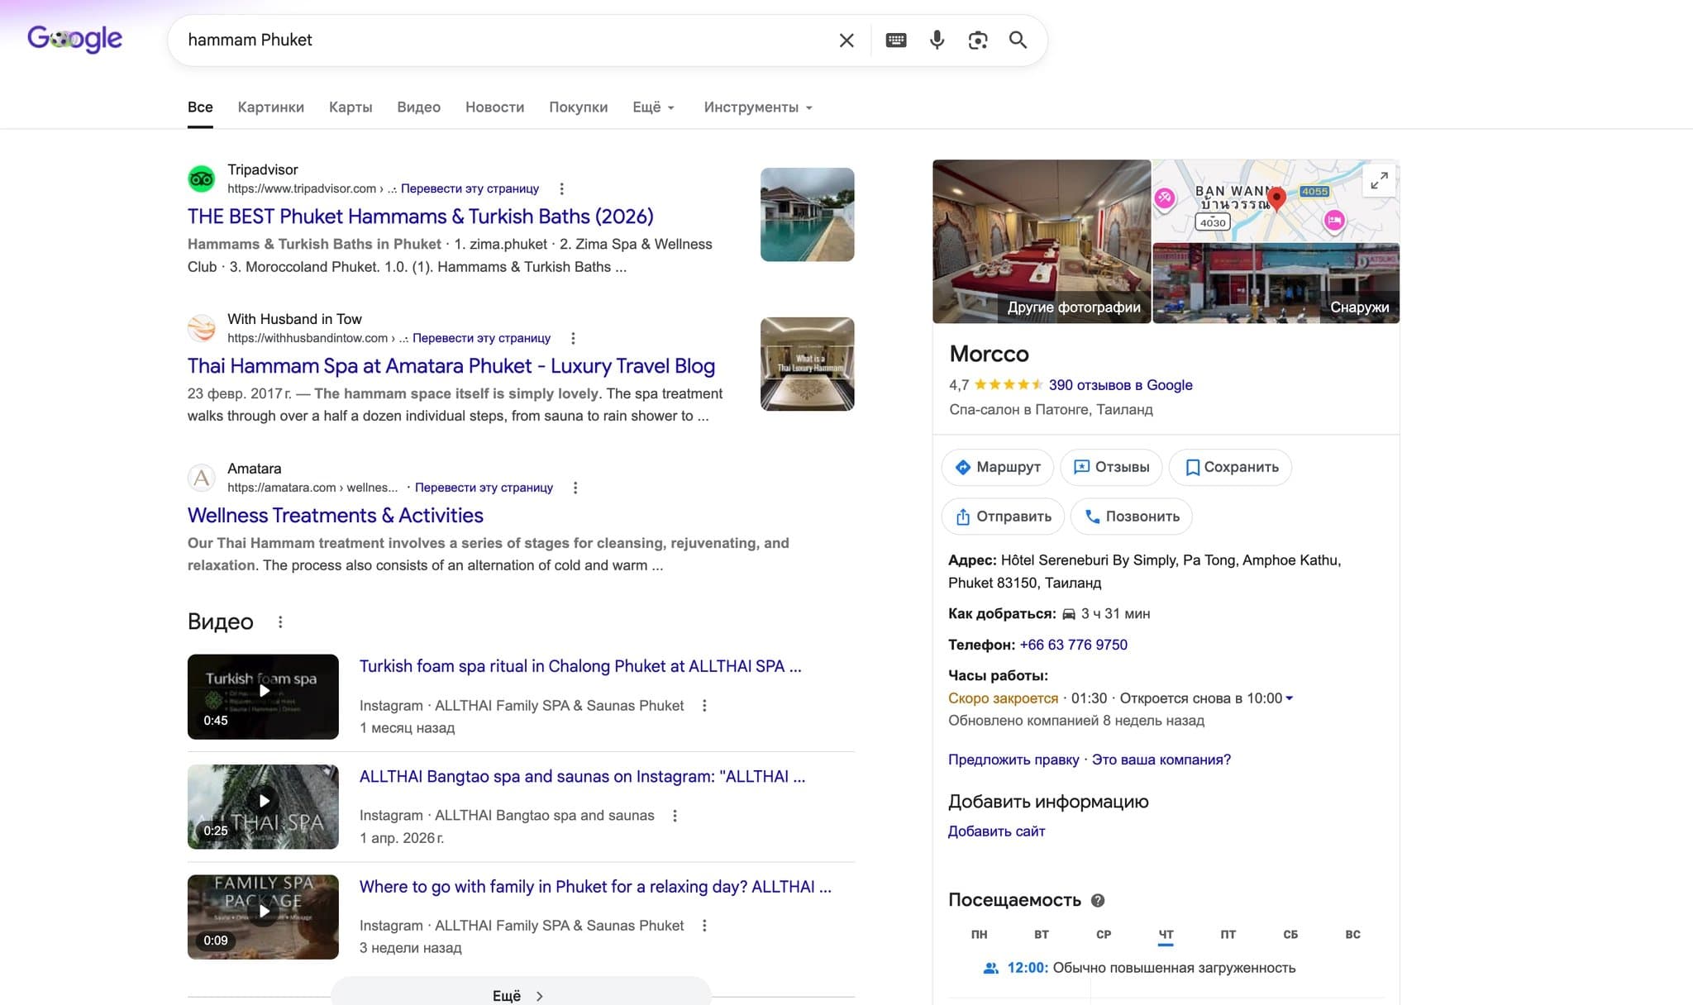Open the 390 отзывов в Google link

coord(1120,385)
